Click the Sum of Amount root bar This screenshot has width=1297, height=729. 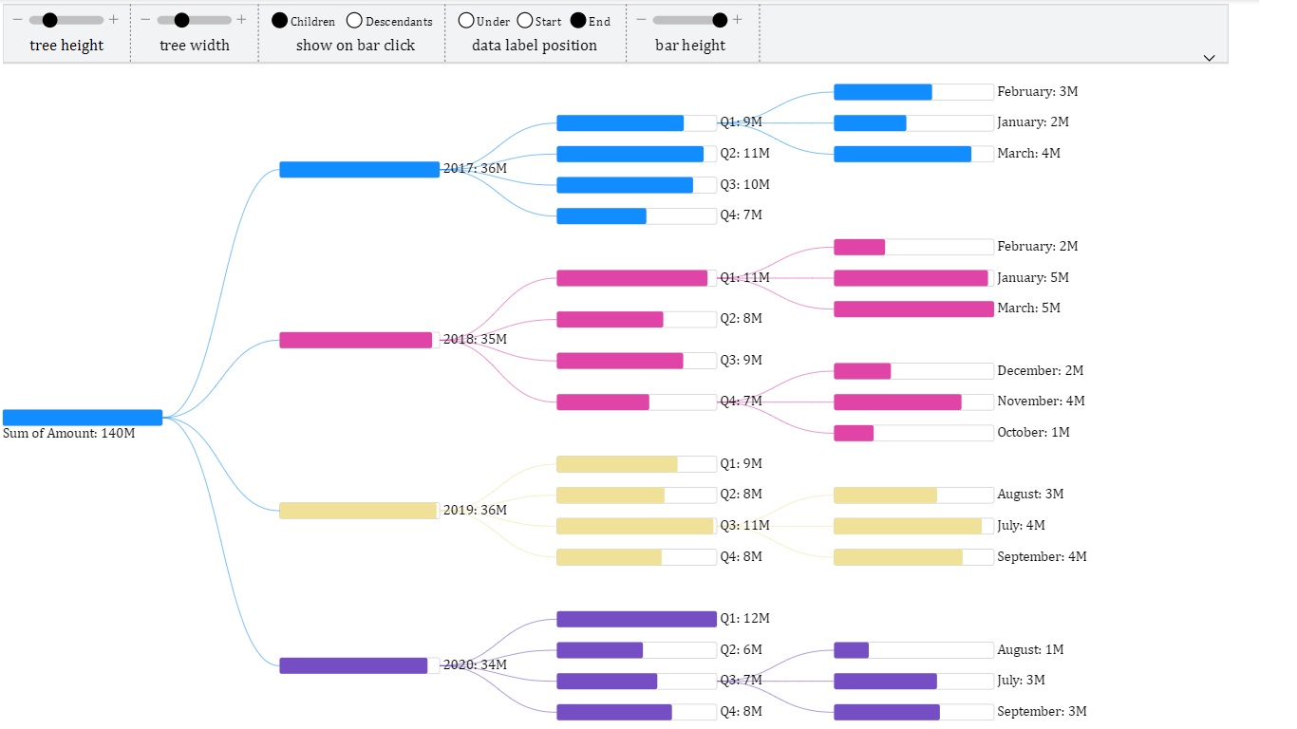tap(83, 418)
